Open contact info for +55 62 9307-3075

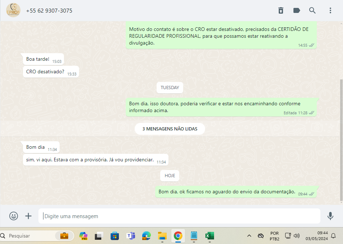[49, 11]
